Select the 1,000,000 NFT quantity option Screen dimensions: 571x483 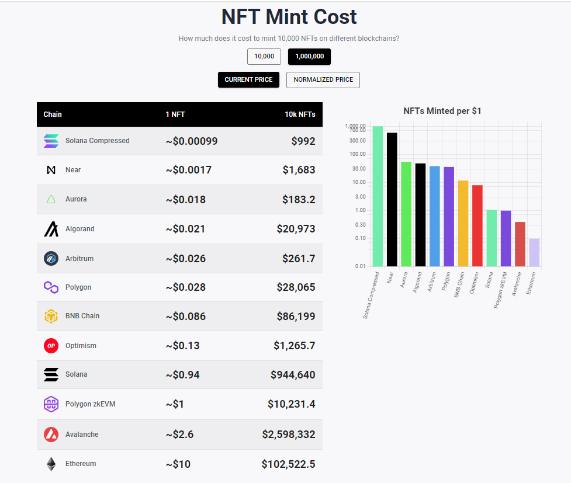310,57
